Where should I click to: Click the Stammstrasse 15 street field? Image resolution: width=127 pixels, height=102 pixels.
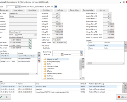click(x=23, y=32)
